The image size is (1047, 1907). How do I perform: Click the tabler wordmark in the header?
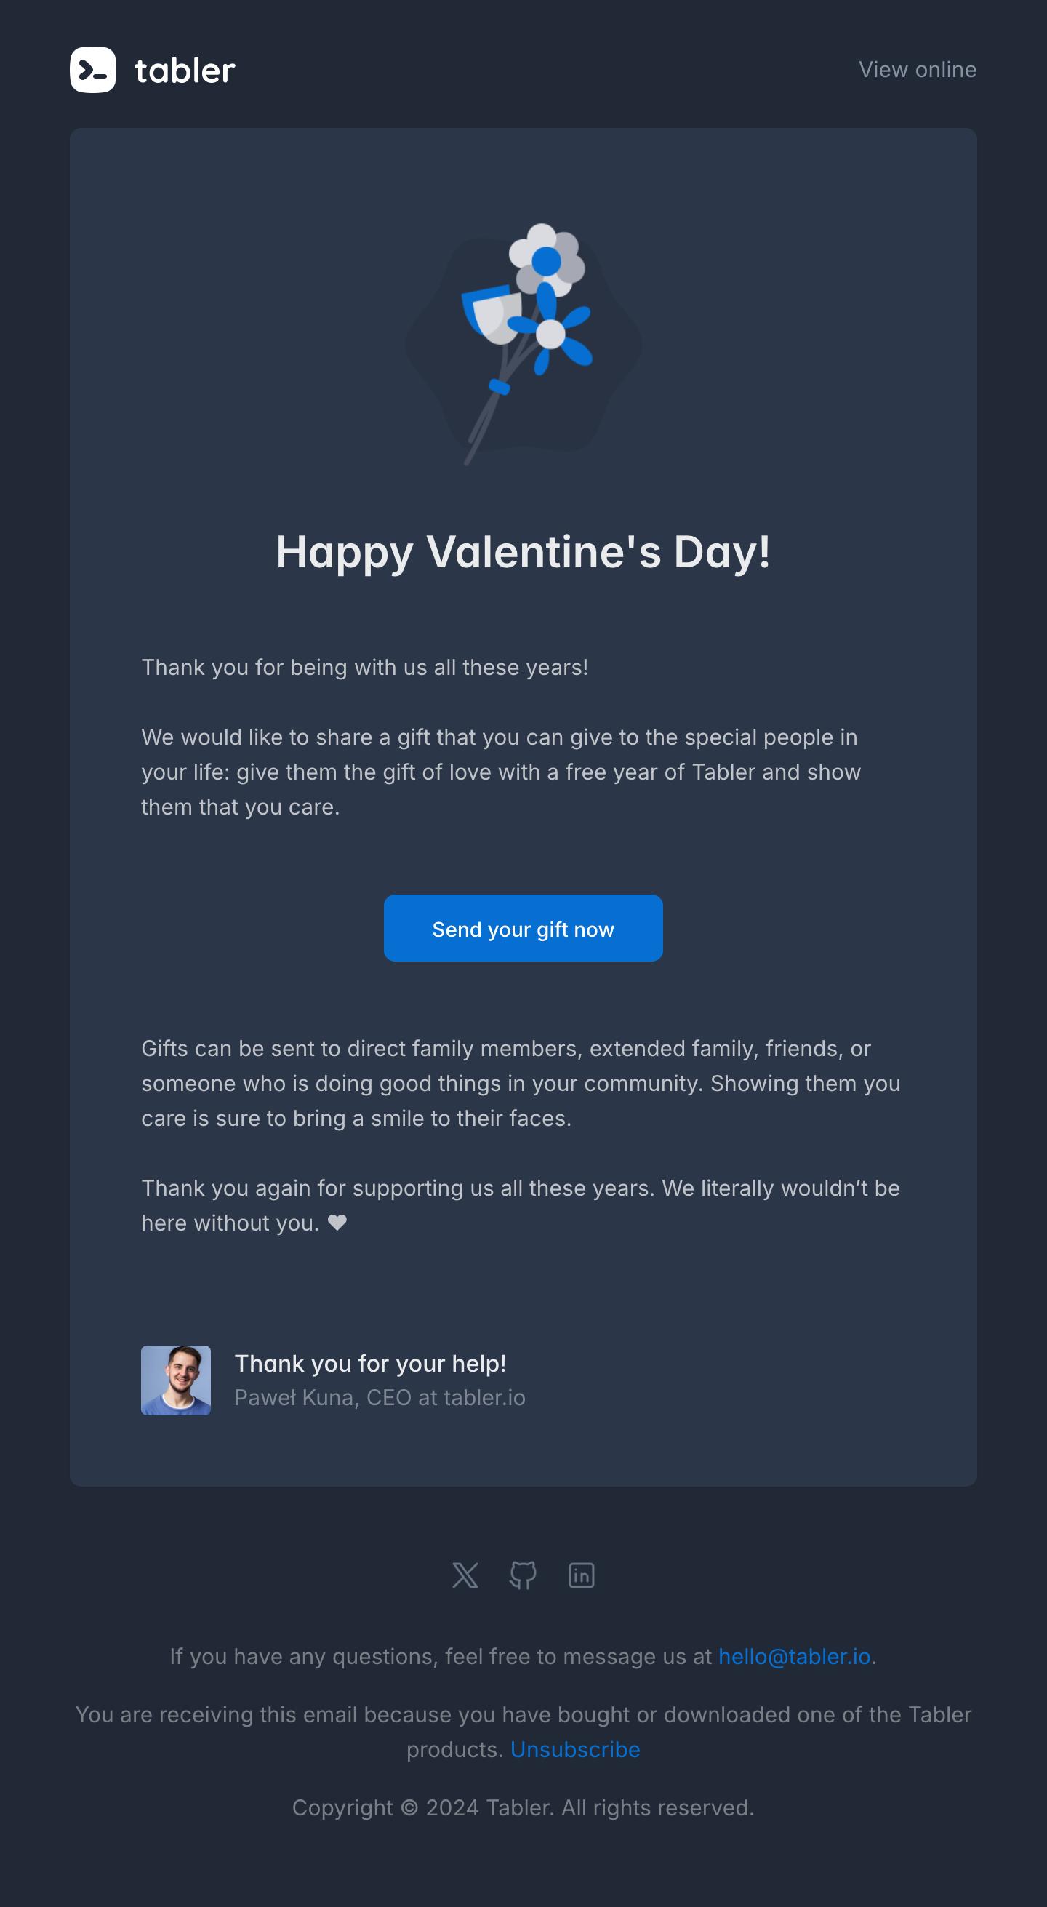185,71
